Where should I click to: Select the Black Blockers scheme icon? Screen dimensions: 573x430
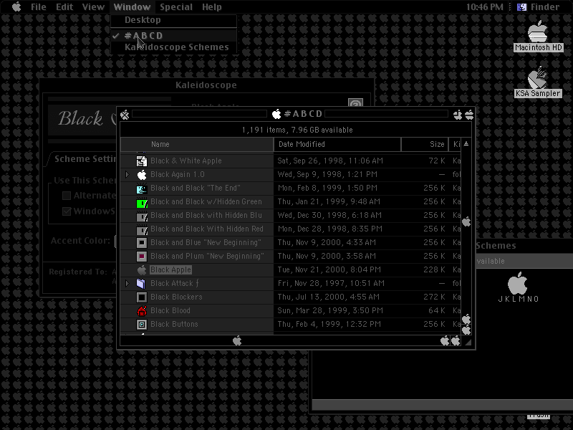[x=142, y=297]
